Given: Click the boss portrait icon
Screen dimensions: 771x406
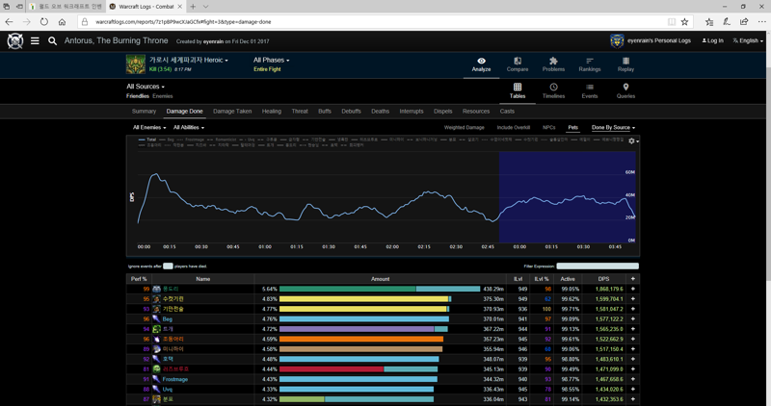Looking at the screenshot, I should tap(136, 64).
